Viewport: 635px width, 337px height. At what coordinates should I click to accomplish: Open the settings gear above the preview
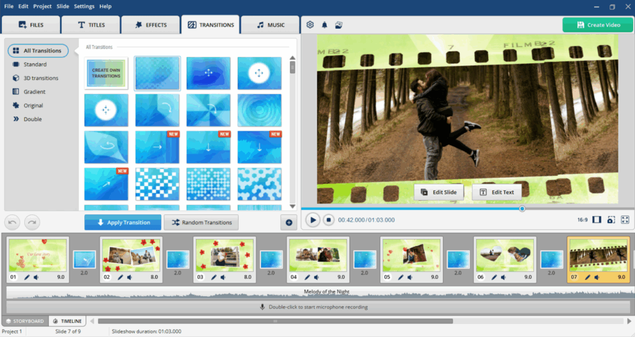(x=310, y=25)
